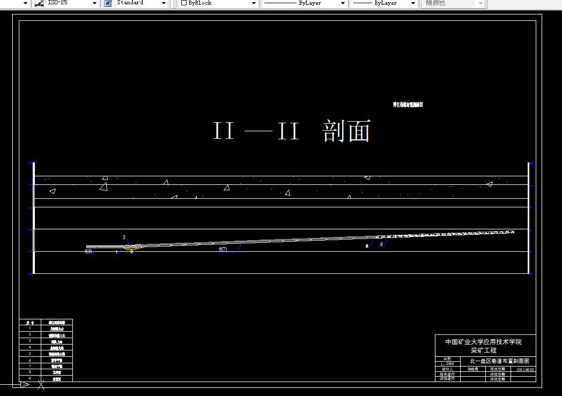Select the small title text above 剖面
This screenshot has width=562, height=396.
(408, 104)
